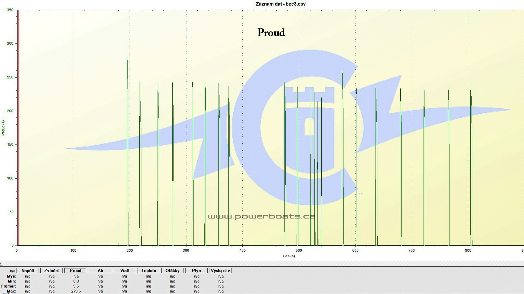Click the vertical Proud (A) axis label
Viewport: 524px width, 294px height.
3,128
